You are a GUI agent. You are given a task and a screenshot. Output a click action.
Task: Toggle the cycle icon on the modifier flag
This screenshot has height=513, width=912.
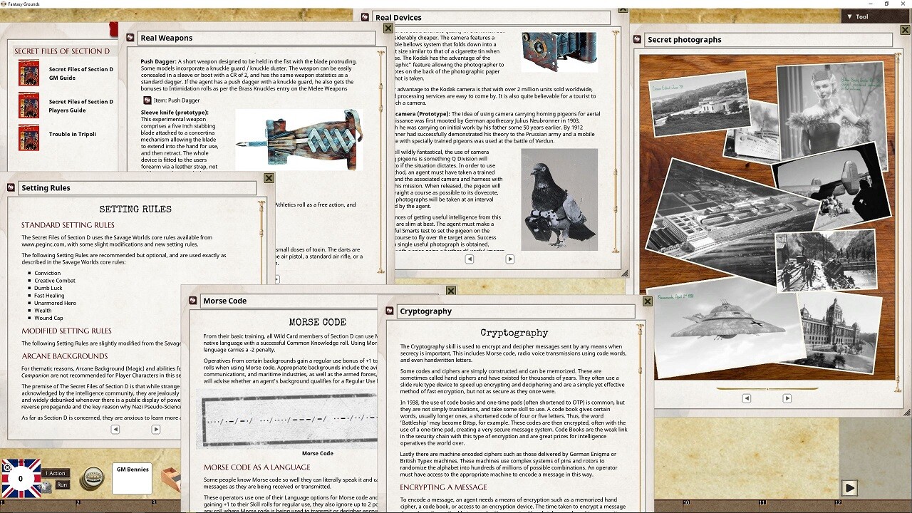(7, 467)
